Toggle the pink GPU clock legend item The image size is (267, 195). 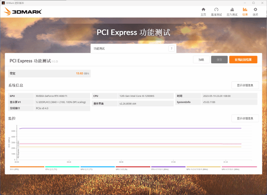(239, 168)
